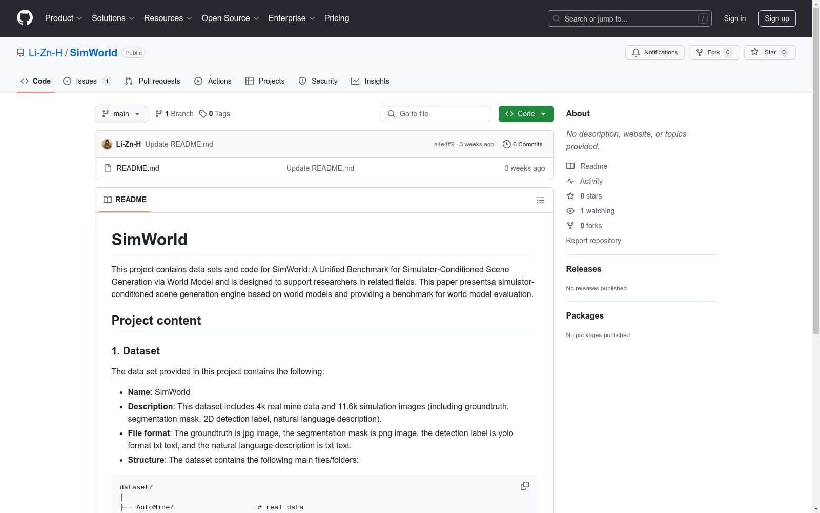Click Report repository link
The image size is (820, 513).
593,241
